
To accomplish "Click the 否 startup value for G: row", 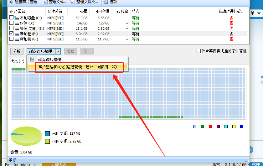I will coord(231,39).
